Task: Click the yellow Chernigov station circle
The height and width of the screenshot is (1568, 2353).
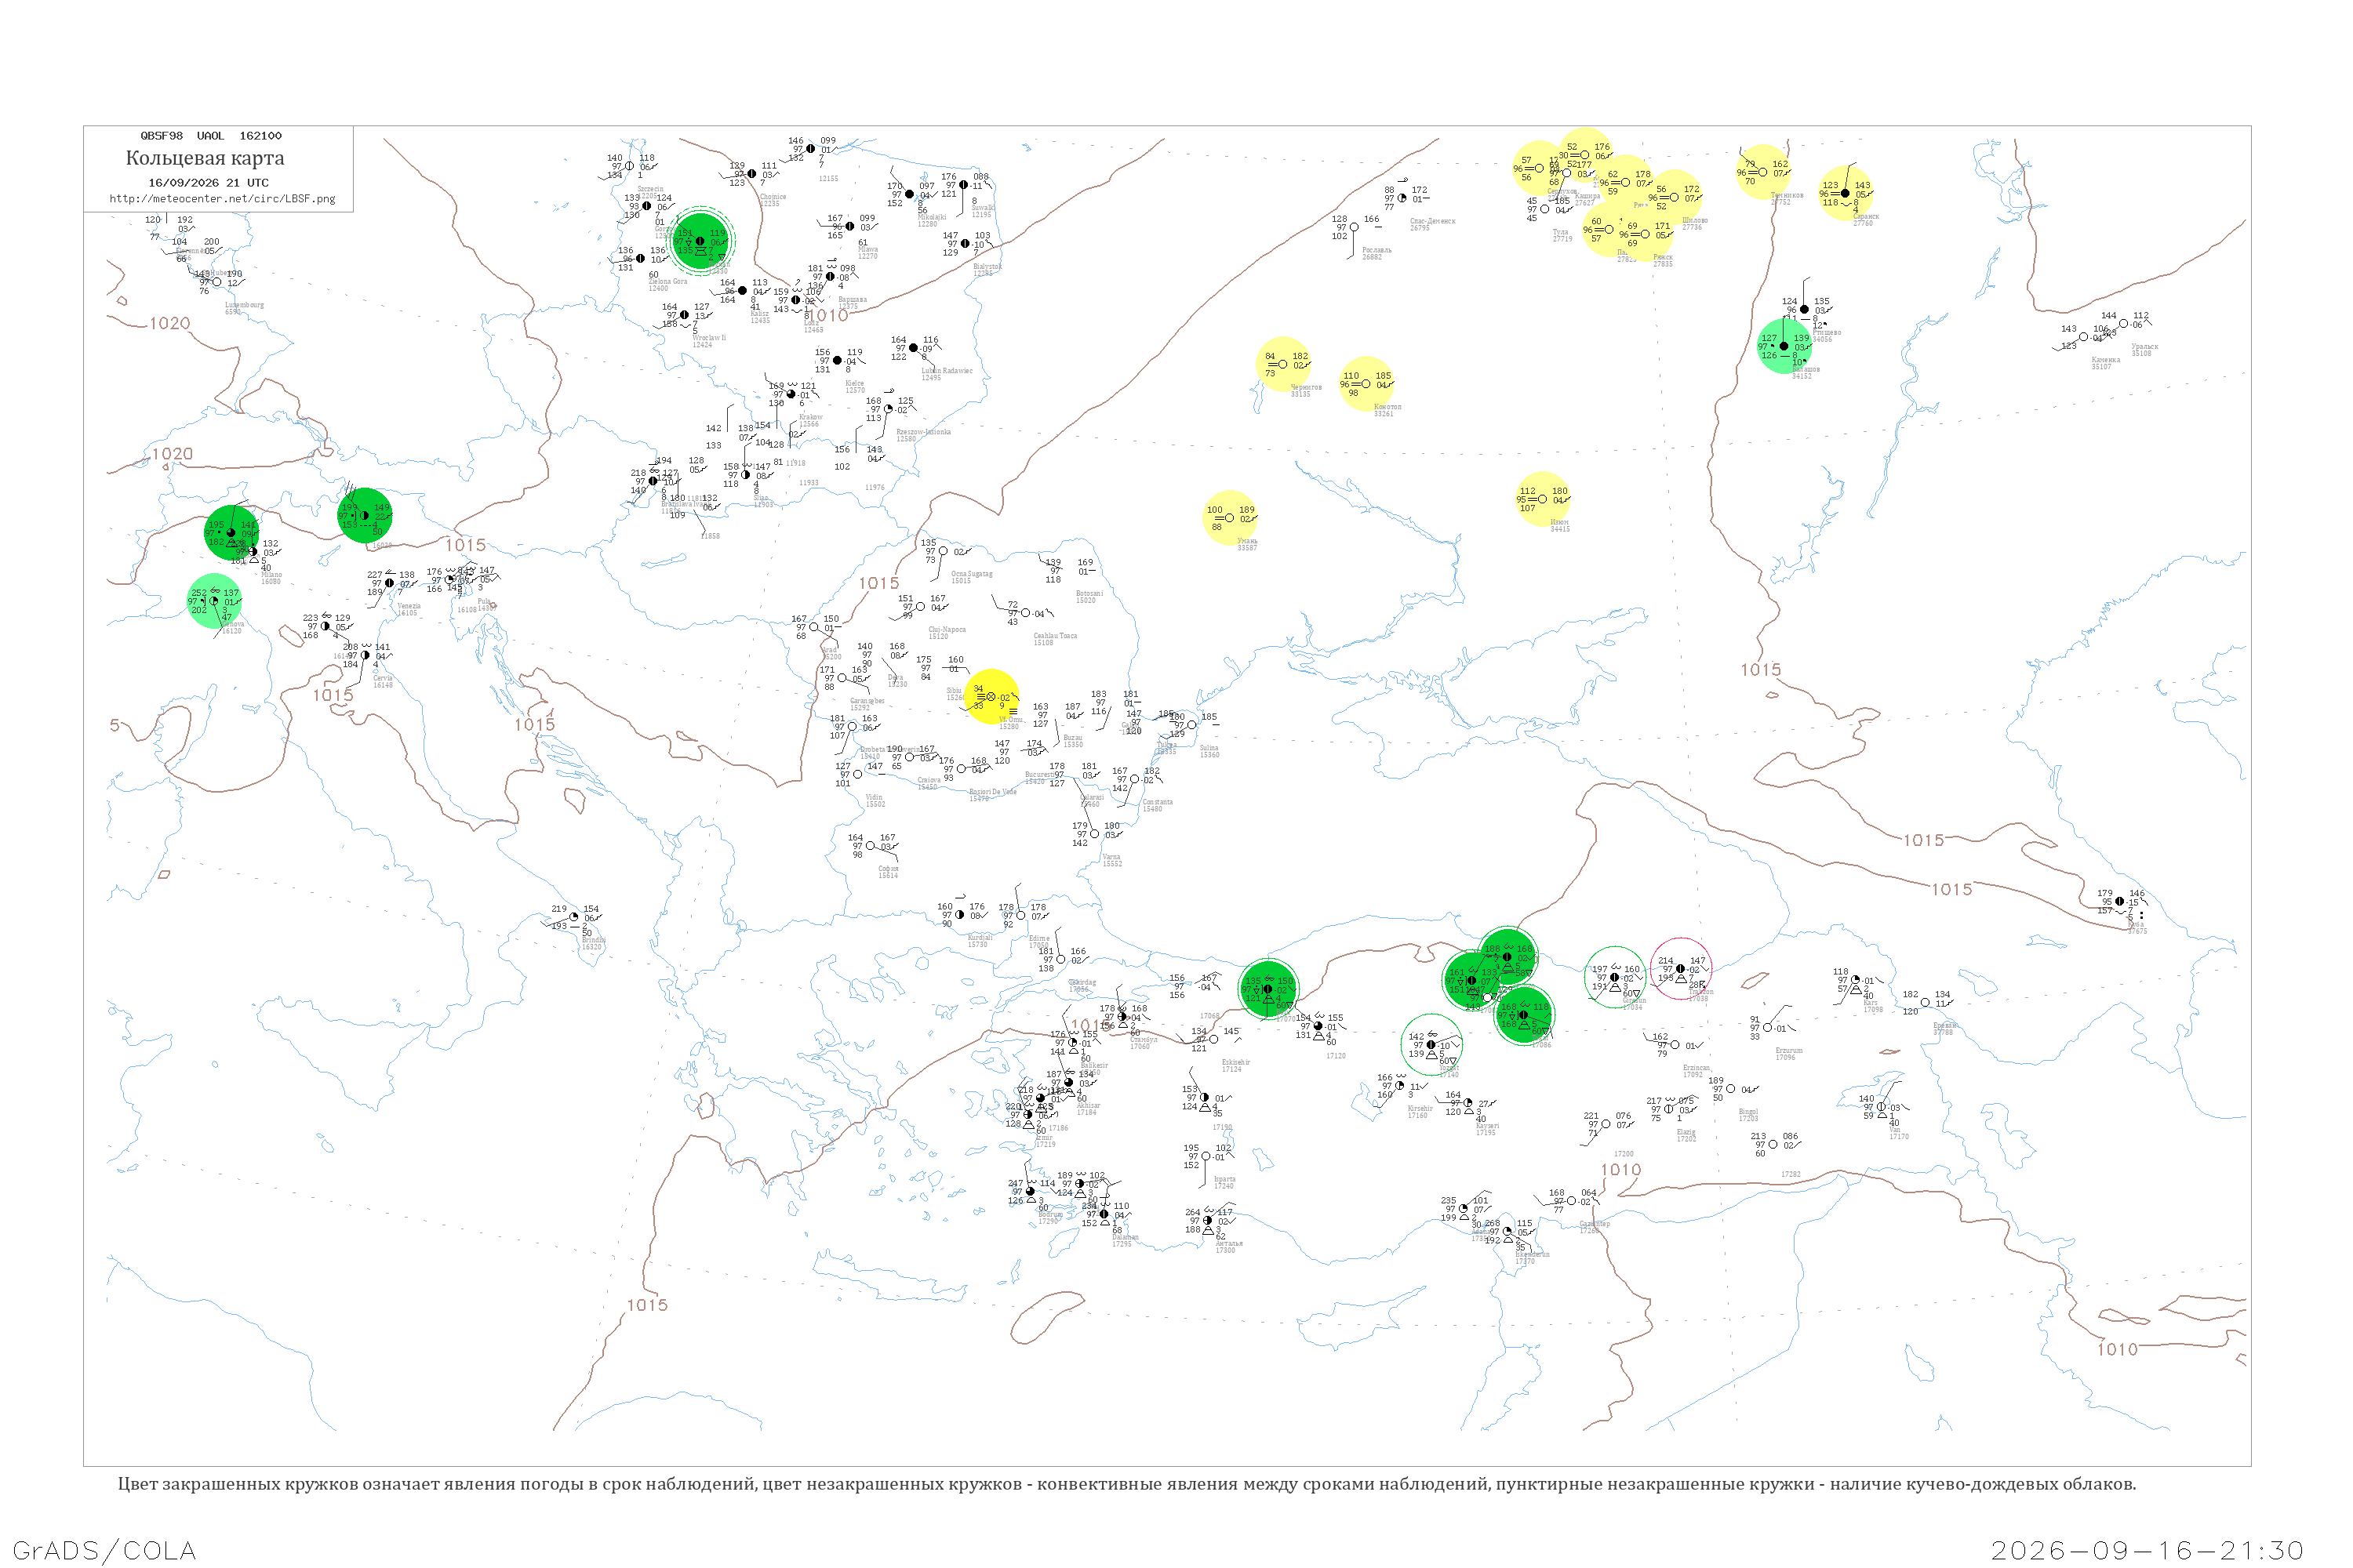Action: [1283, 364]
